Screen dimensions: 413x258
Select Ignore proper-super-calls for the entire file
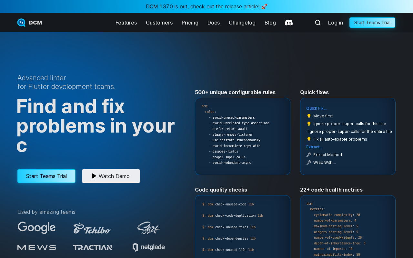(x=350, y=132)
